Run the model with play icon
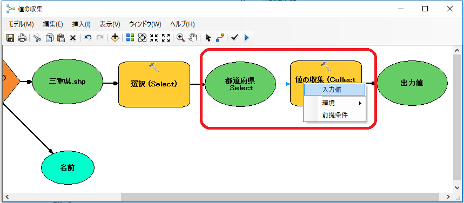 click(246, 38)
